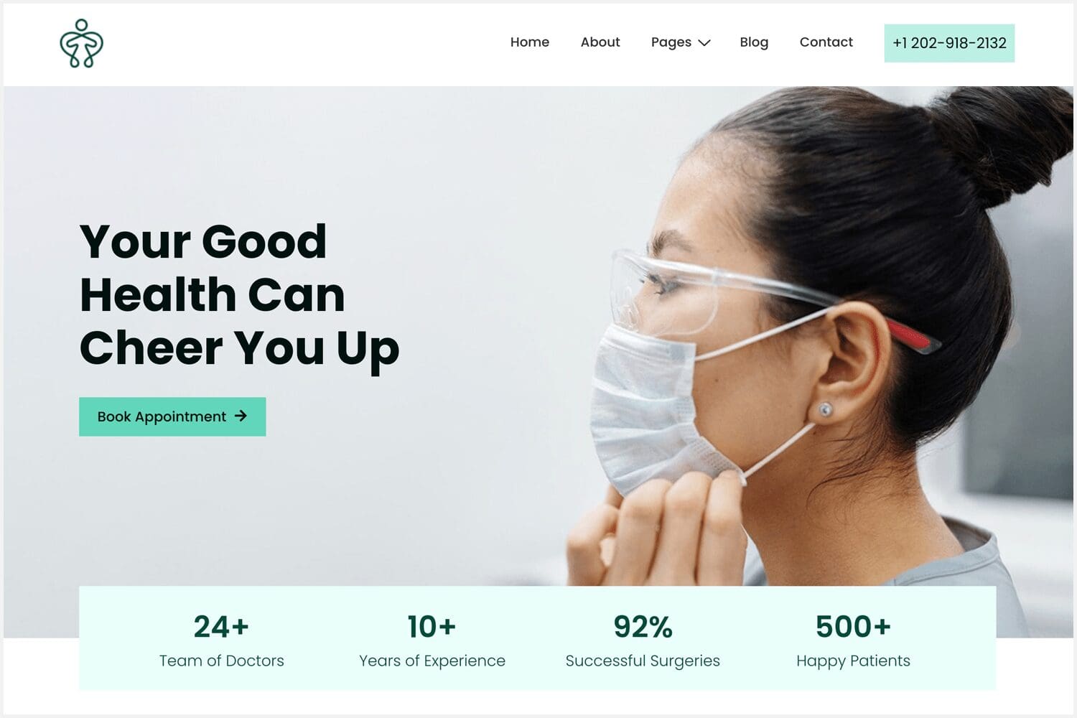
Task: Click the 500+ Happy Patients stat
Action: point(853,640)
